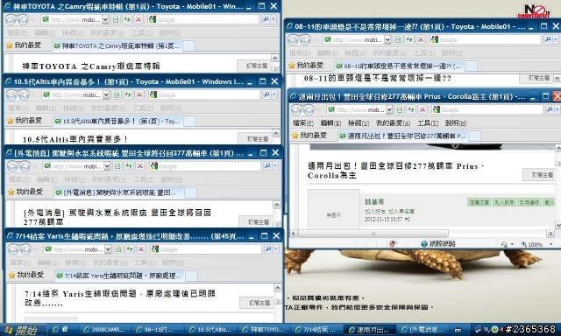Click the 回覆文章 green button
The width and height of the screenshot is (561, 336).
click(x=479, y=202)
